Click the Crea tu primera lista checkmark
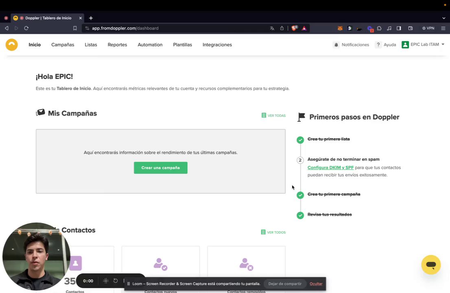450x293 pixels. click(x=300, y=140)
